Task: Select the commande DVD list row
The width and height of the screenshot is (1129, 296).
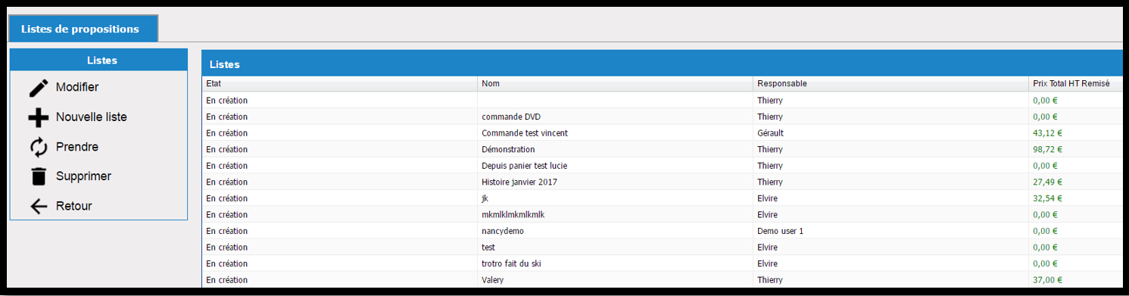Action: (663, 117)
